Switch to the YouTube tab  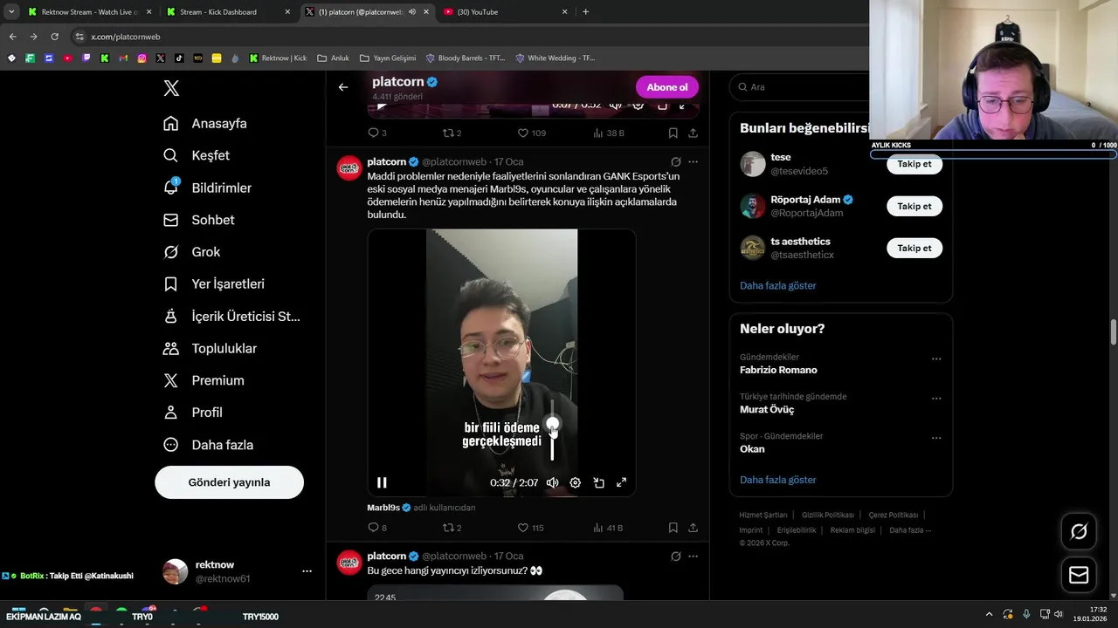coord(505,12)
